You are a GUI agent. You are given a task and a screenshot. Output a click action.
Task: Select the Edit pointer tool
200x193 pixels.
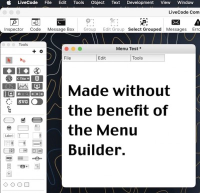[x=22, y=60]
